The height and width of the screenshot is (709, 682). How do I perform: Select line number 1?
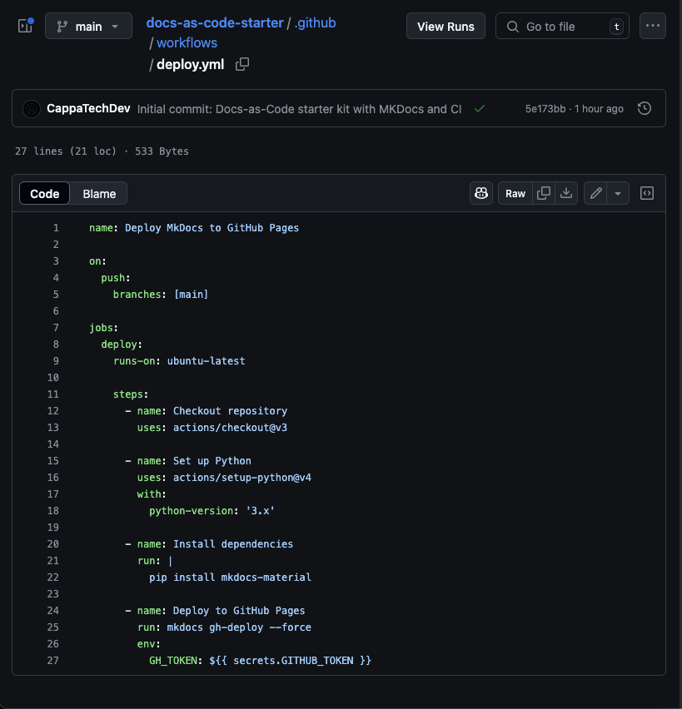tap(56, 228)
